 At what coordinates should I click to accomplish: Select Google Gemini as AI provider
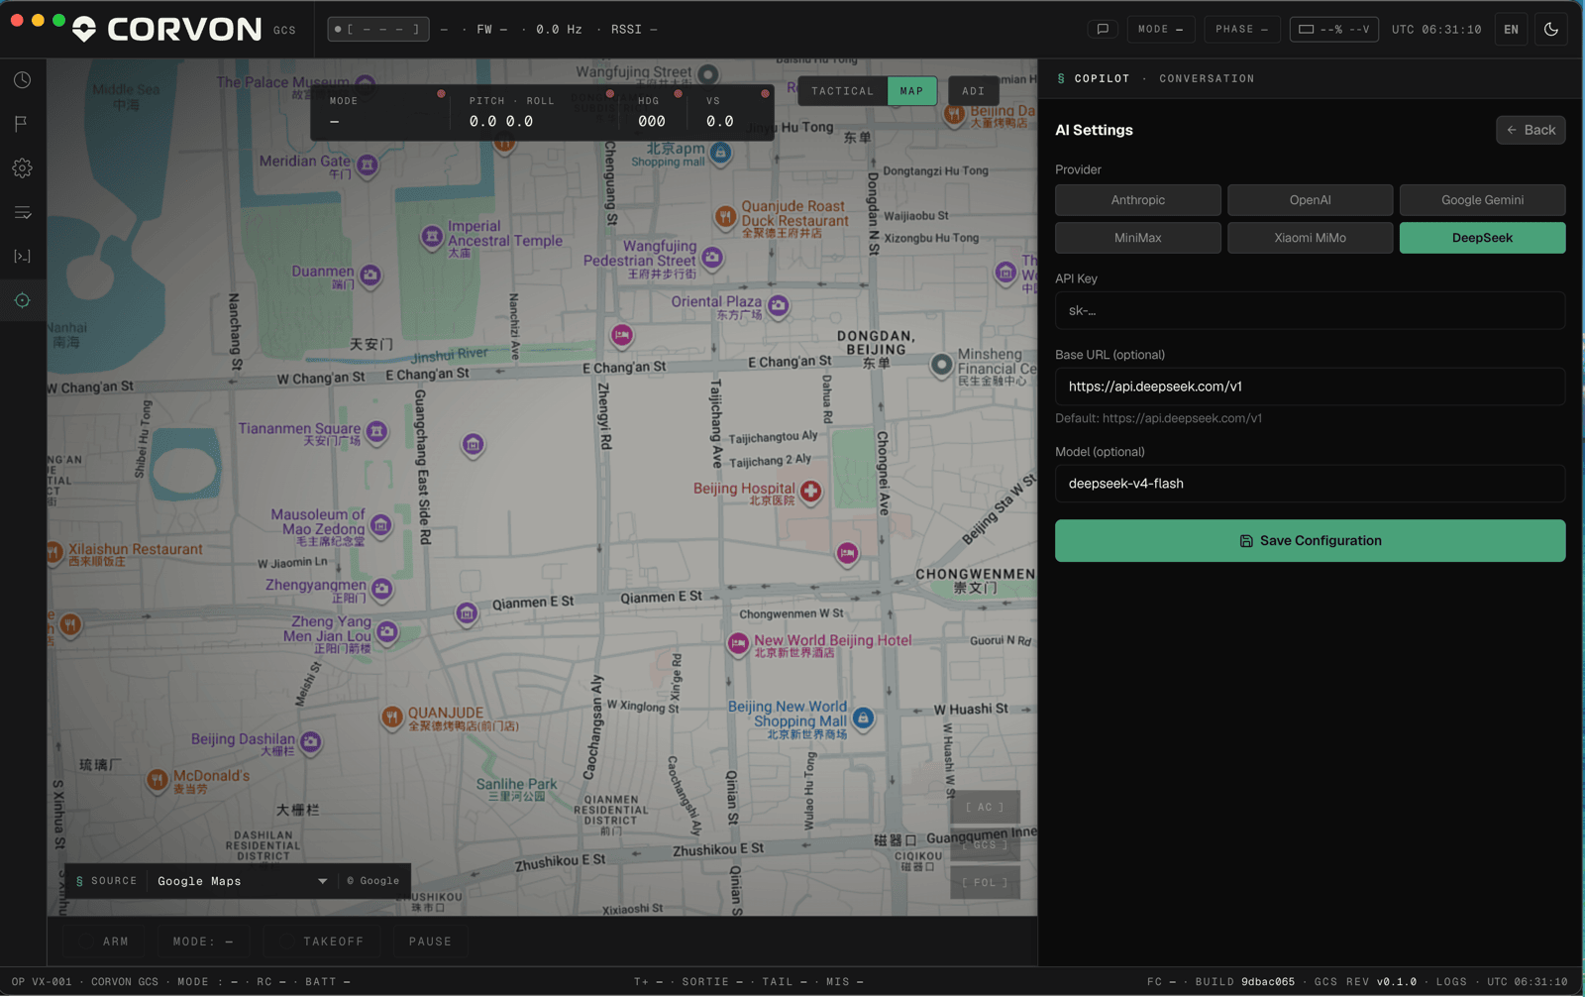(1482, 200)
